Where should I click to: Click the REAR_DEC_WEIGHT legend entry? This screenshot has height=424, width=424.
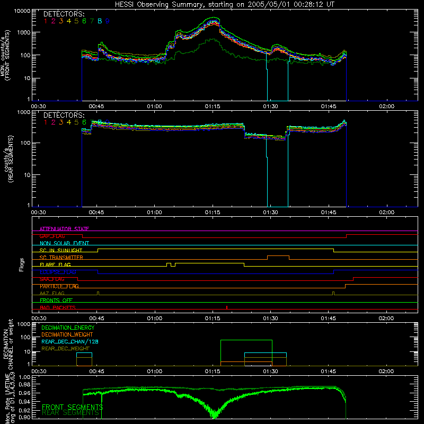click(x=65, y=349)
